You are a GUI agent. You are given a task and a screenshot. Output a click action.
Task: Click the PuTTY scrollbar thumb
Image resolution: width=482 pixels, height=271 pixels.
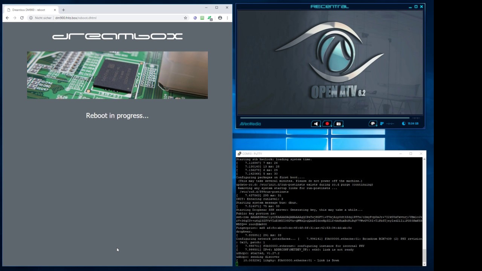point(424,255)
